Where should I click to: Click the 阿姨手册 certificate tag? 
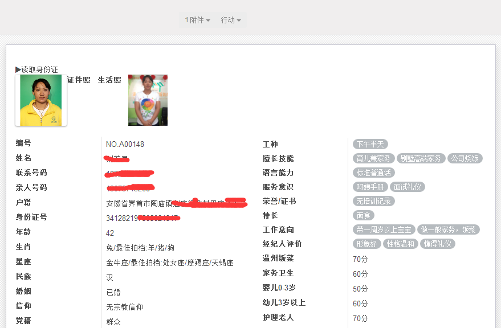(x=370, y=186)
